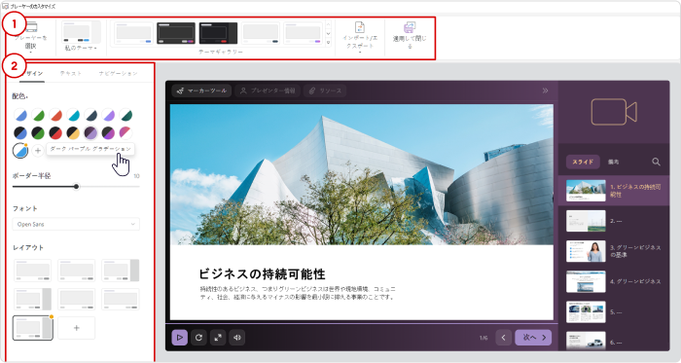Image resolution: width=681 pixels, height=363 pixels.
Task: Select the light gallery theme with blue accent
Action: [x=134, y=33]
